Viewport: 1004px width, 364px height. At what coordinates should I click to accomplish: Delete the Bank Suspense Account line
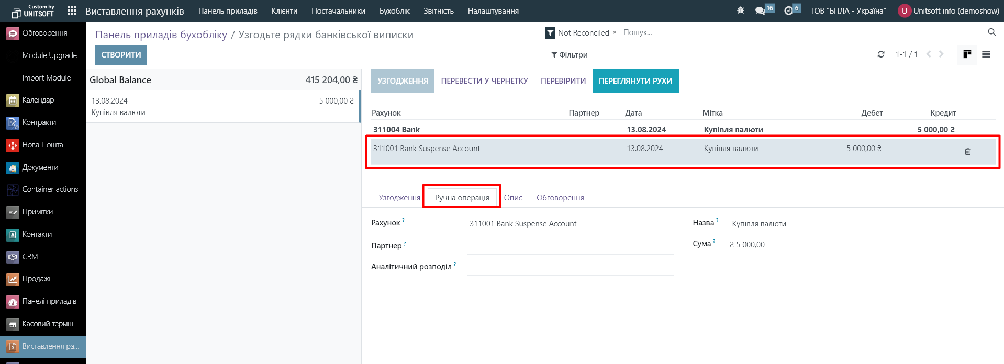pyautogui.click(x=967, y=151)
